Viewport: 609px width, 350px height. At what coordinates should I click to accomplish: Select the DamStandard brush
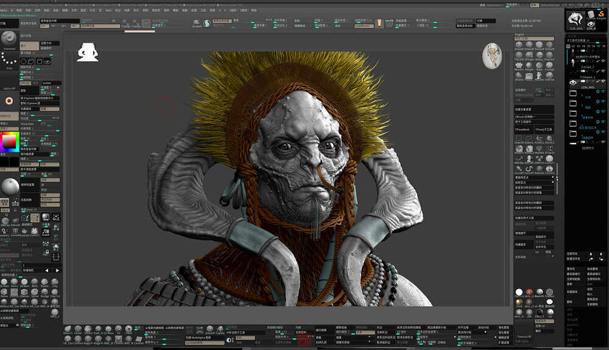pyautogui.click(x=98, y=329)
